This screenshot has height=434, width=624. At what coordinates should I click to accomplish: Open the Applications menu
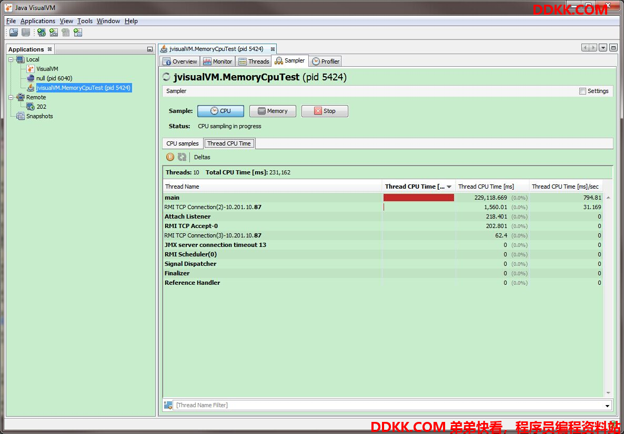point(38,21)
